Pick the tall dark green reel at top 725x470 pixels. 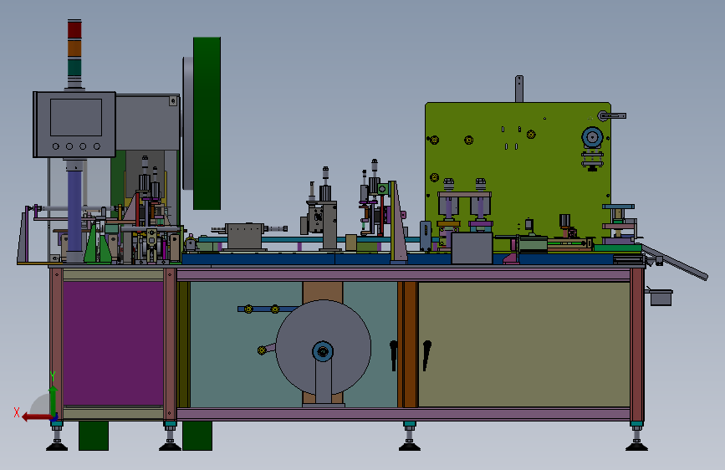pyautogui.click(x=207, y=124)
